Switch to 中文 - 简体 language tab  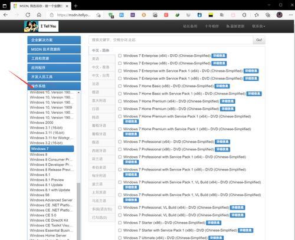[x=101, y=51]
